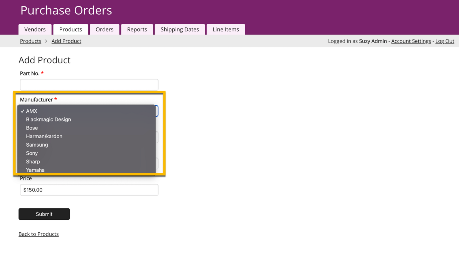Go to the Reports tab
The width and height of the screenshot is (459, 262).
click(137, 29)
